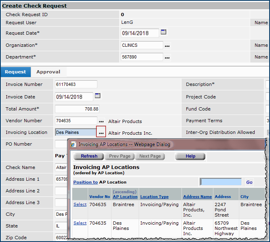Open the Invoice Date calendar picker
Viewport: 270px width, 242px height.
(x=97, y=96)
